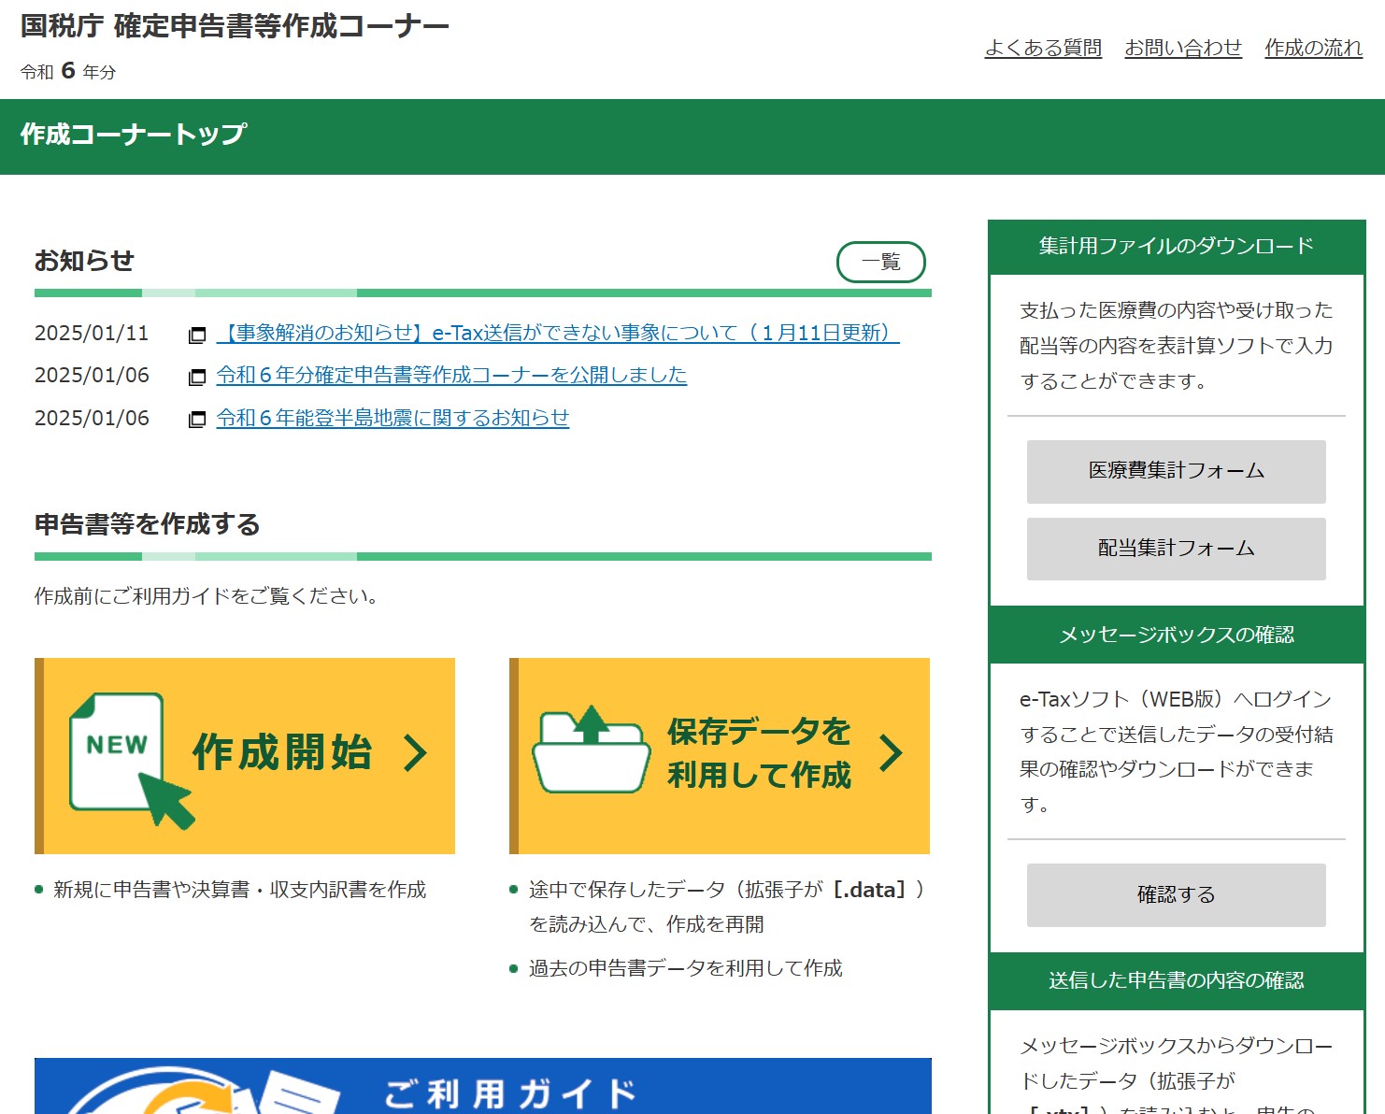Click the NEW document icon on 作成開始

(x=132, y=761)
